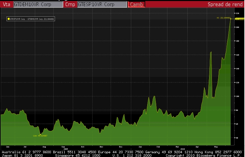
Task: Click the Oct month label on x-axis
Action: (x=83, y=147)
